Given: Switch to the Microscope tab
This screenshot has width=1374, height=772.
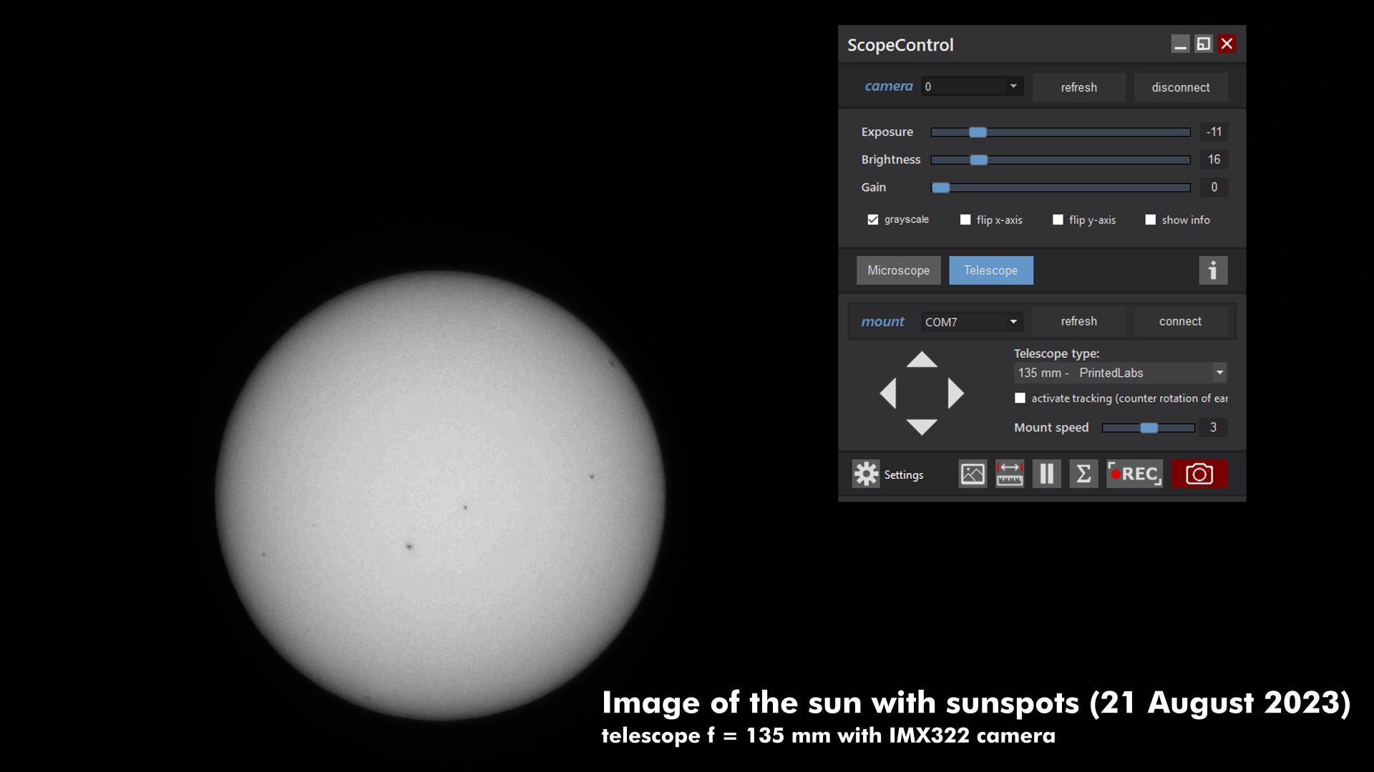Looking at the screenshot, I should tap(898, 270).
